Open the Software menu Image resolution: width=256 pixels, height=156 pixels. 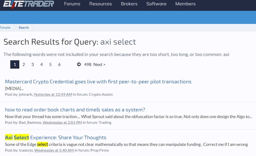[156, 4]
